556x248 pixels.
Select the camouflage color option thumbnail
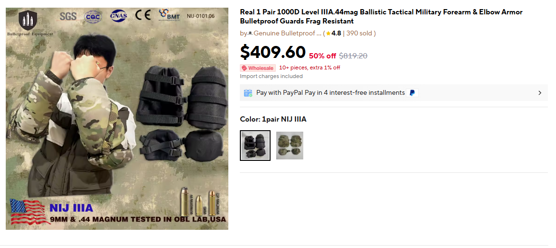click(x=290, y=146)
